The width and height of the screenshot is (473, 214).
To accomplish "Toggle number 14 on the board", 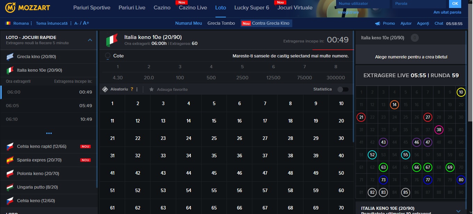I will [x=189, y=121].
